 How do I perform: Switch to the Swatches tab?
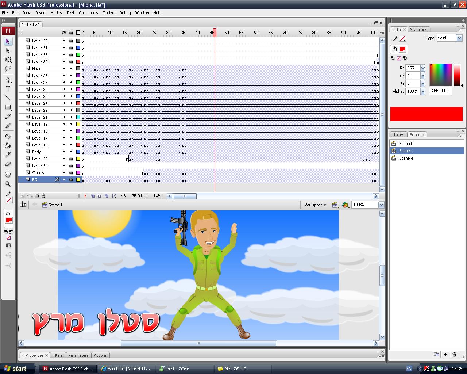[418, 30]
